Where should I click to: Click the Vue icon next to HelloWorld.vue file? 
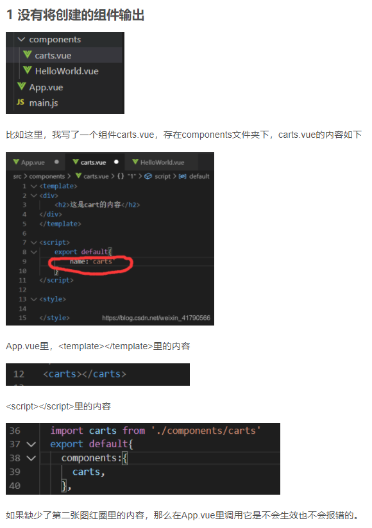28,70
